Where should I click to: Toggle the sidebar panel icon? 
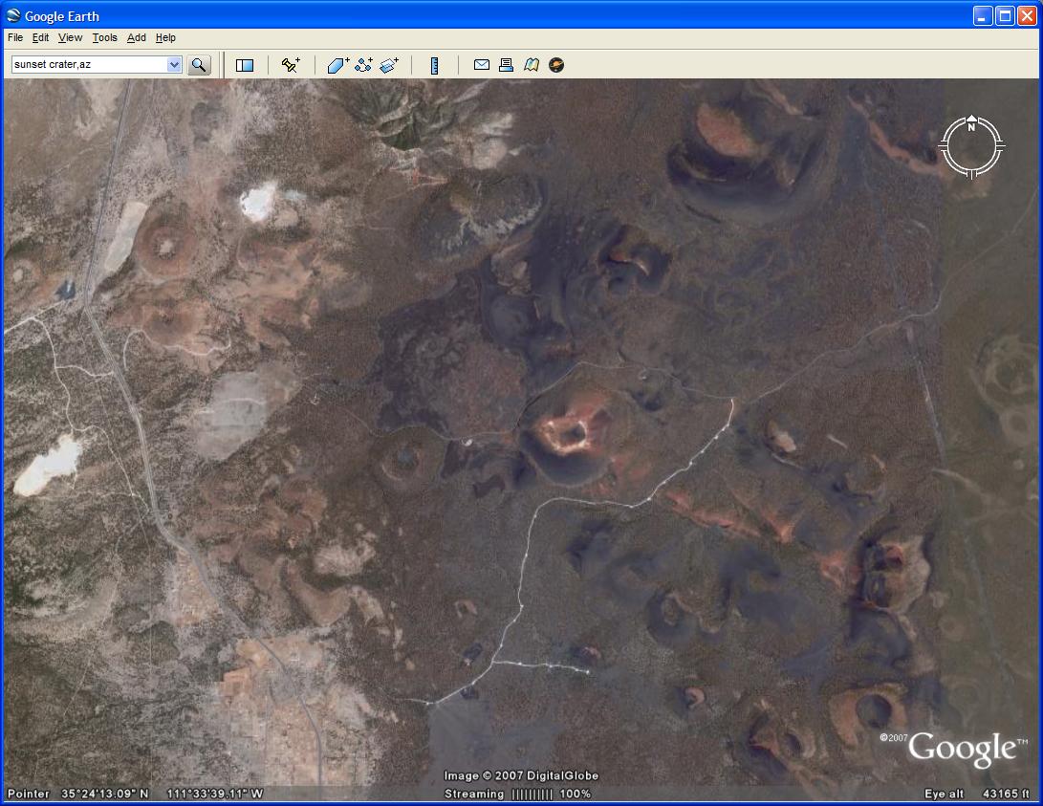coord(245,65)
